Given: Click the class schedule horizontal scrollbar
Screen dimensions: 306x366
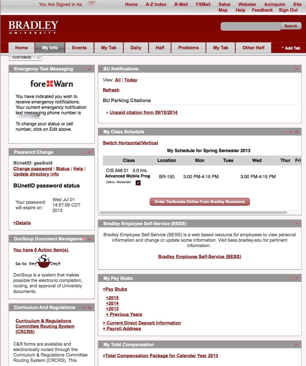Looking at the screenshot, I should pos(193,213).
